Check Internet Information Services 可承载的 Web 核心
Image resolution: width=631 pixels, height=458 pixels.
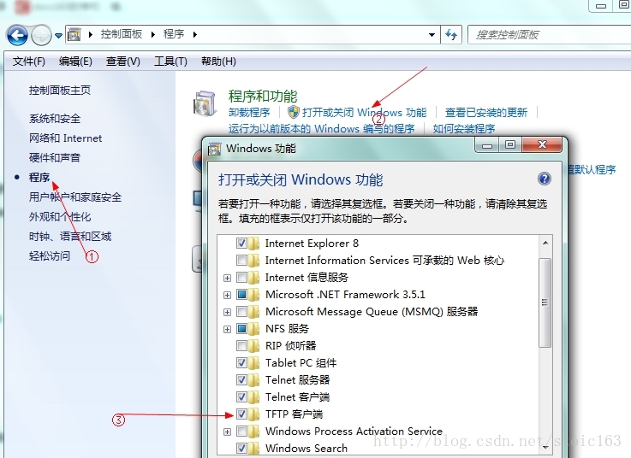click(x=241, y=261)
